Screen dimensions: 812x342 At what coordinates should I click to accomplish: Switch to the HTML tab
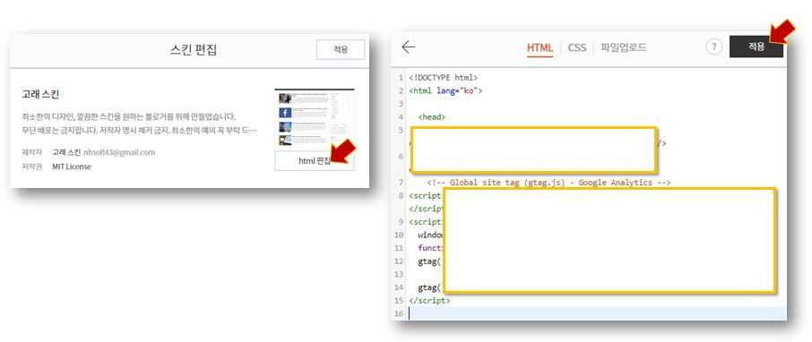coord(540,47)
